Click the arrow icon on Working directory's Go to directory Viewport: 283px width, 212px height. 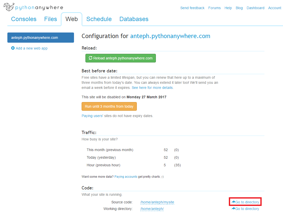234,208
